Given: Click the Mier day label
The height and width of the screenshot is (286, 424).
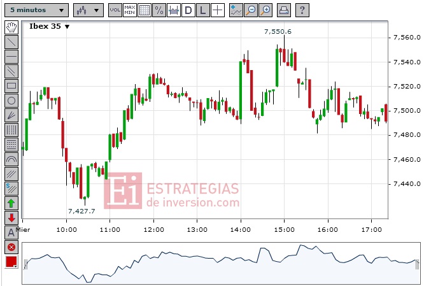Looking at the screenshot, I should (24, 230).
